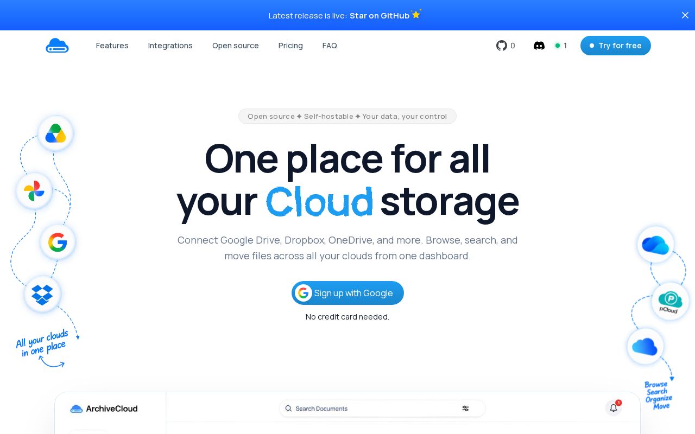Click the Discord online count 1
Viewport: 695px width, 434px height.
(561, 46)
